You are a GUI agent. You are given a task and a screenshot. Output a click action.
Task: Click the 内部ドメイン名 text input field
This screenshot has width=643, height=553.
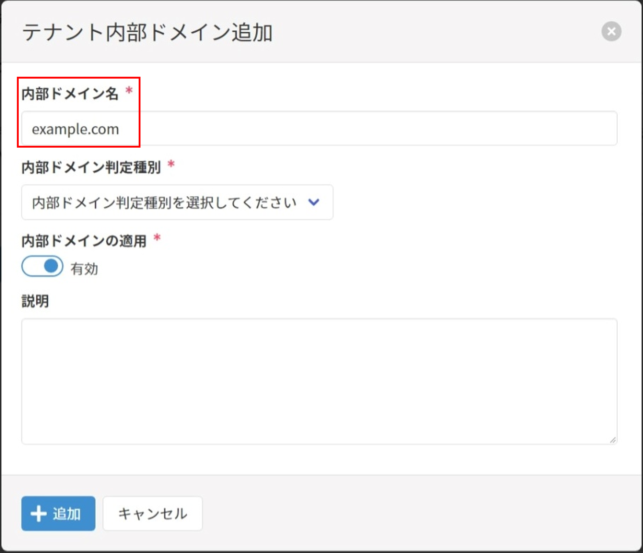click(319, 129)
